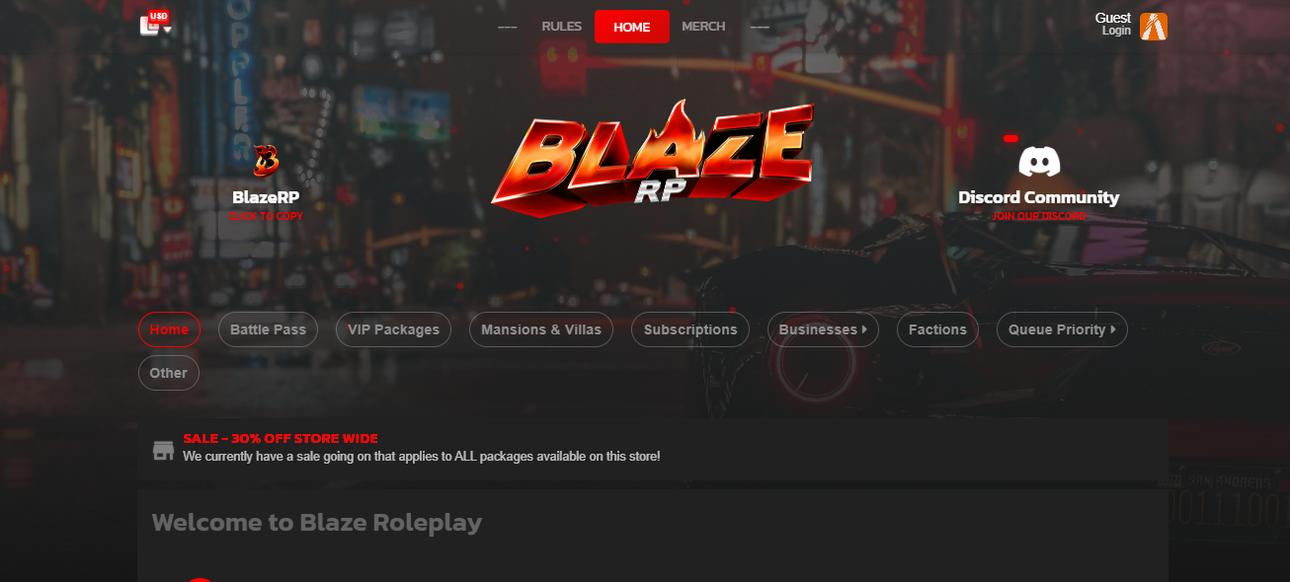Go to the MERCH nav item
Viewport: 1290px width, 582px height.
[x=703, y=27]
